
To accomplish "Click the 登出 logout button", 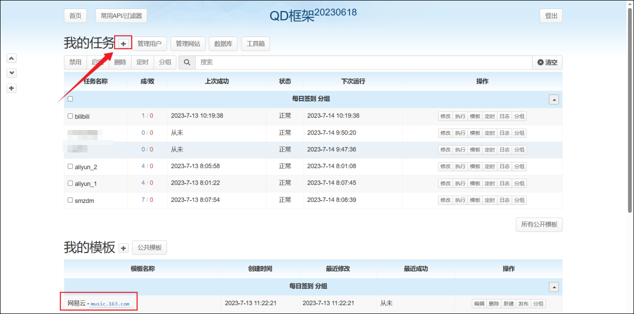I will pyautogui.click(x=551, y=16).
